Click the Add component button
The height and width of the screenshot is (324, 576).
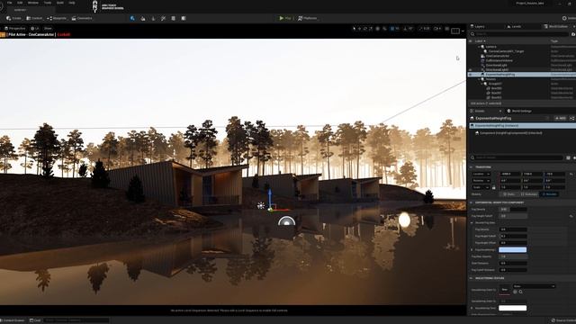(x=561, y=118)
